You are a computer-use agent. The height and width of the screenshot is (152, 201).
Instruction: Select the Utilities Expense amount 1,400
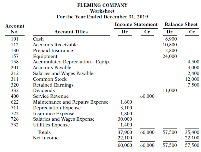click(x=126, y=125)
